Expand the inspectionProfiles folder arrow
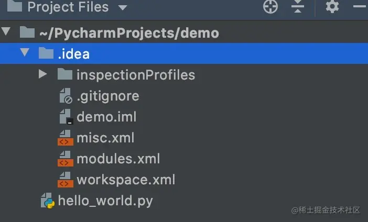 tap(43, 75)
